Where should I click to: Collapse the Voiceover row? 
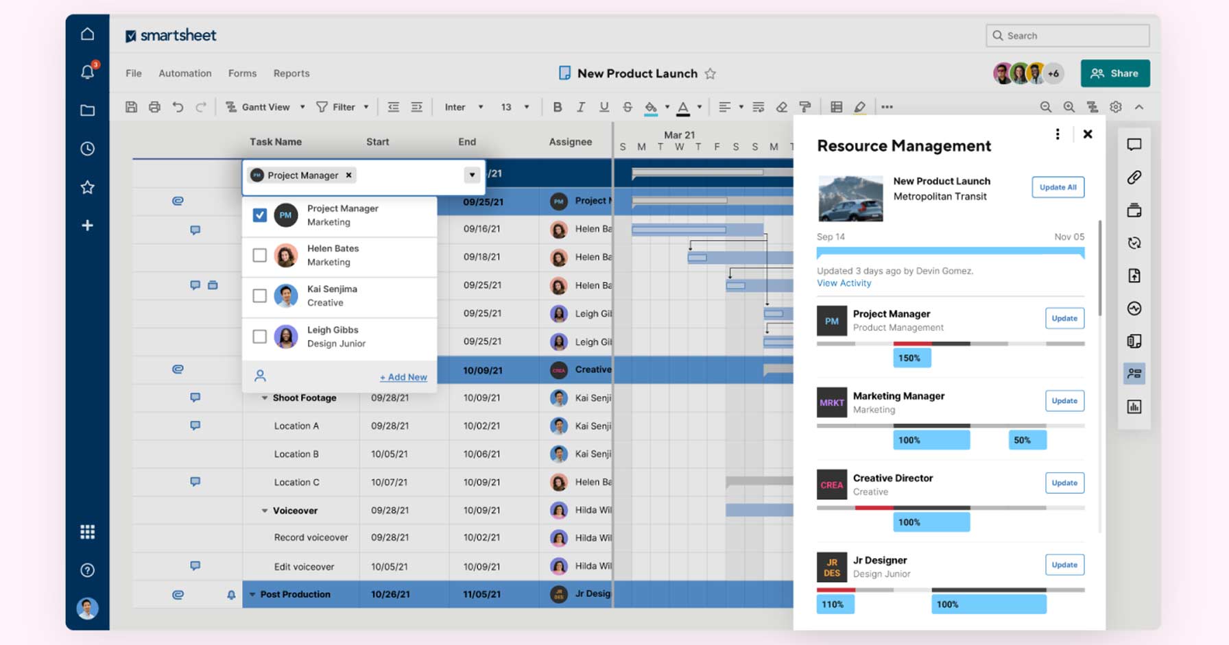point(264,511)
